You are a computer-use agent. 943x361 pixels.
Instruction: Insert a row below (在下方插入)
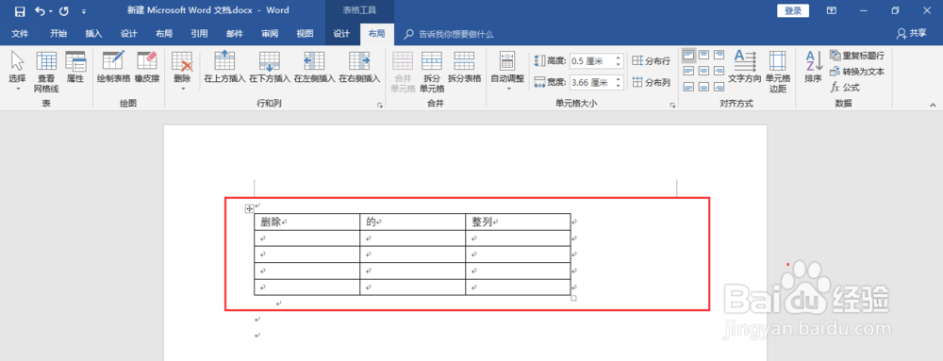(x=270, y=67)
